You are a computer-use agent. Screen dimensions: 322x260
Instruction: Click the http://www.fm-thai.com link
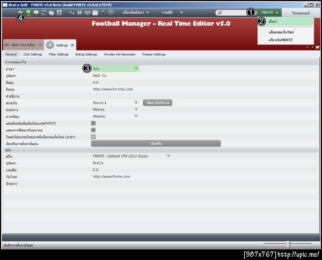[x=113, y=90]
